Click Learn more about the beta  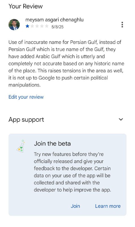[x=108, y=206]
